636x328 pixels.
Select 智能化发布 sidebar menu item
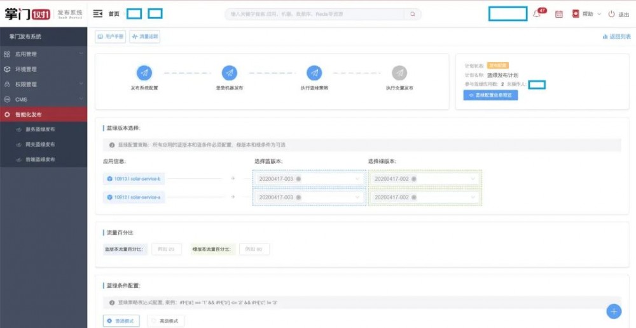(43, 114)
